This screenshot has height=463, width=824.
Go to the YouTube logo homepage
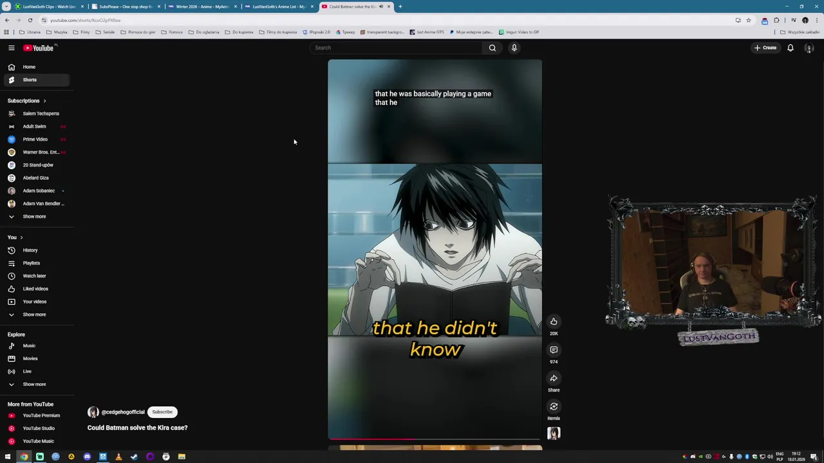[x=39, y=48]
